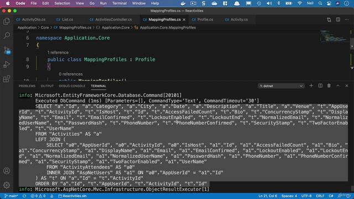Change indentation via Spaces: 4
This screenshot has height=199, width=354.
point(289,196)
